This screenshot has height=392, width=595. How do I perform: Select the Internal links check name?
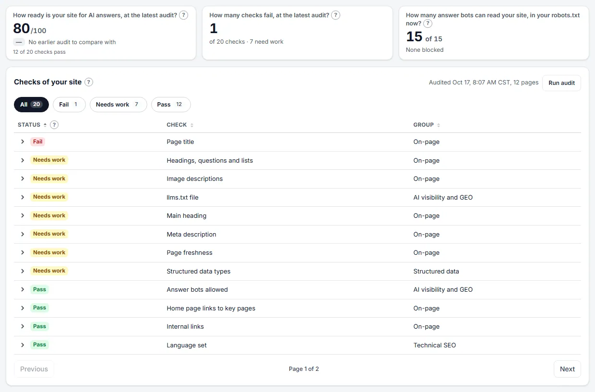pyautogui.click(x=185, y=327)
